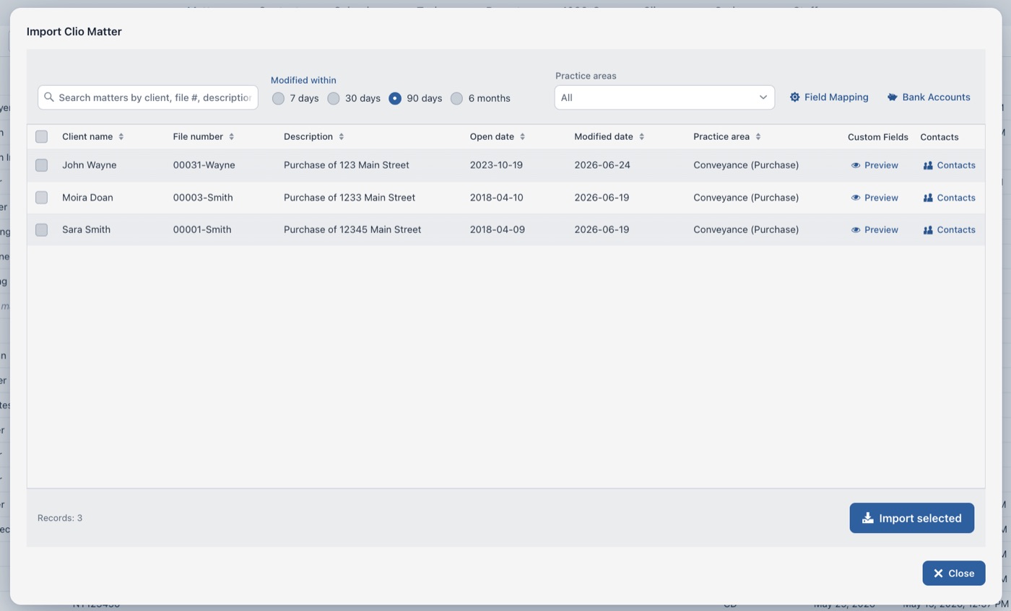Viewport: 1011px width, 611px height.
Task: Open the Practice areas dropdown
Action: click(664, 97)
